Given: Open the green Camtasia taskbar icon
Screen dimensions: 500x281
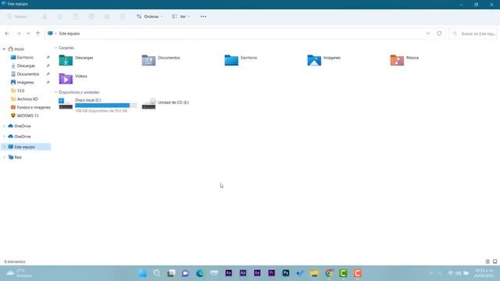Looking at the screenshot, I should [x=343, y=273].
